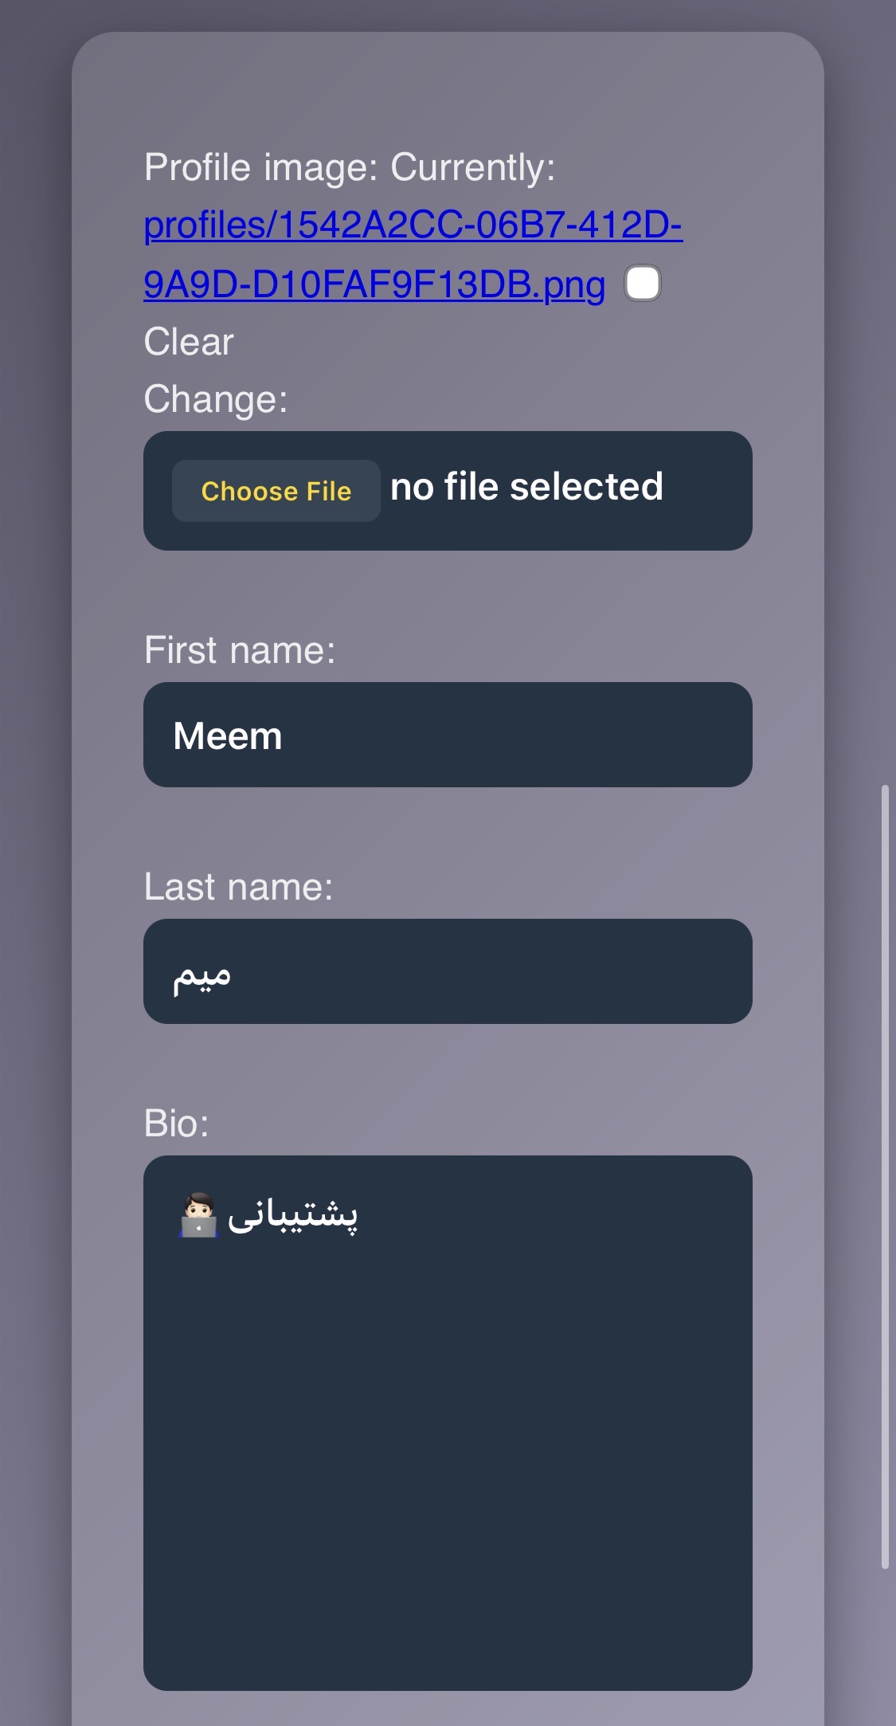
Task: Click the Clear label next to checkbox
Action: click(188, 341)
